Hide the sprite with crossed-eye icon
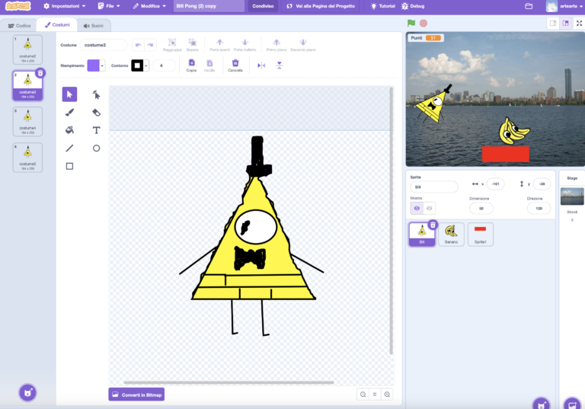 [429, 208]
